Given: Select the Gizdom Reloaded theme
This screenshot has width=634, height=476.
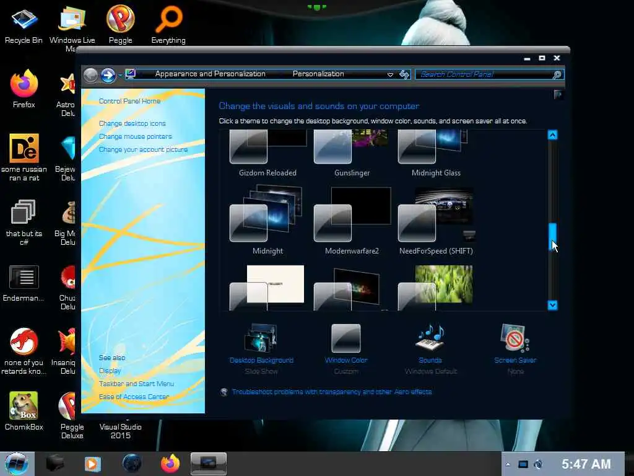Looking at the screenshot, I should click(x=267, y=154).
